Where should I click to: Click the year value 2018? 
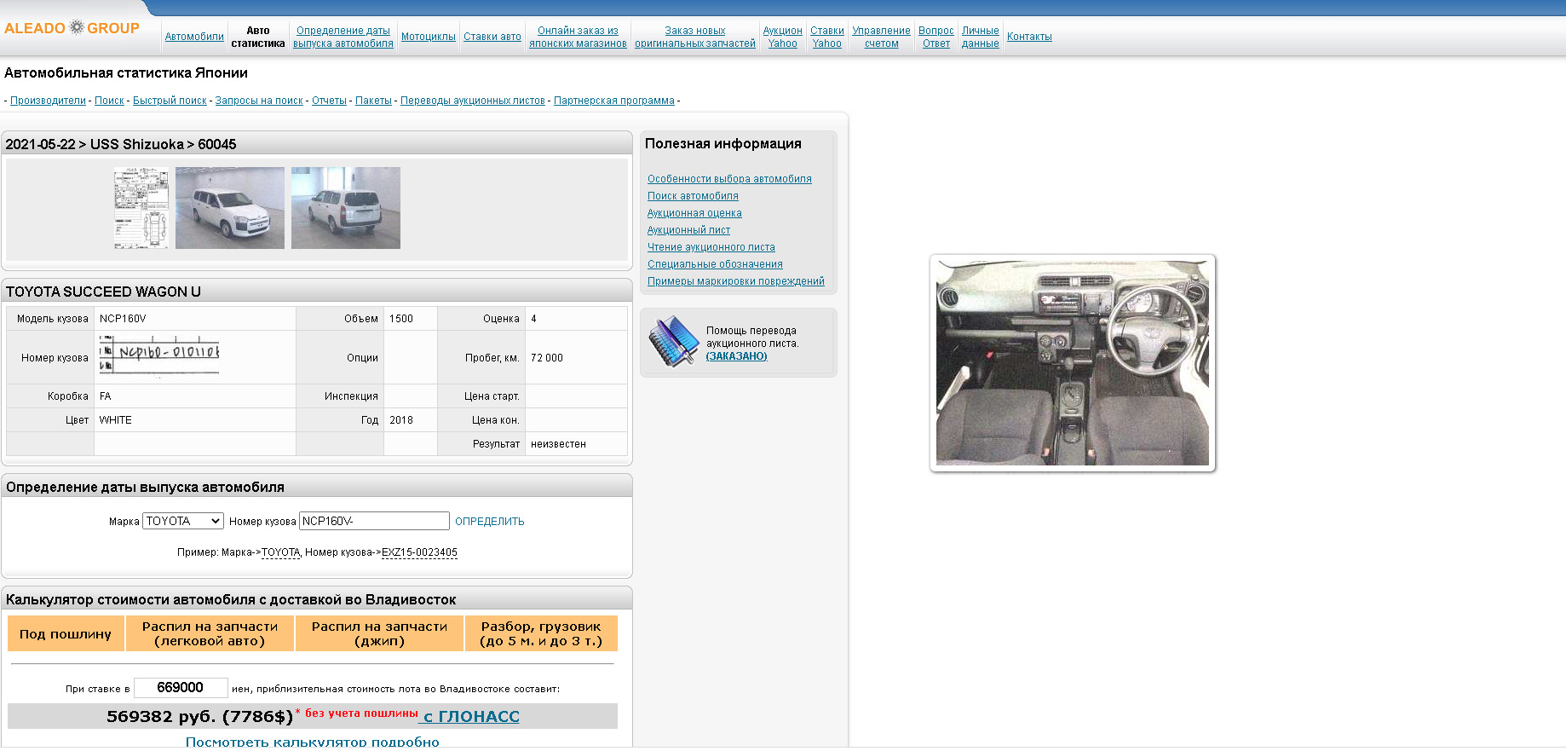[401, 420]
